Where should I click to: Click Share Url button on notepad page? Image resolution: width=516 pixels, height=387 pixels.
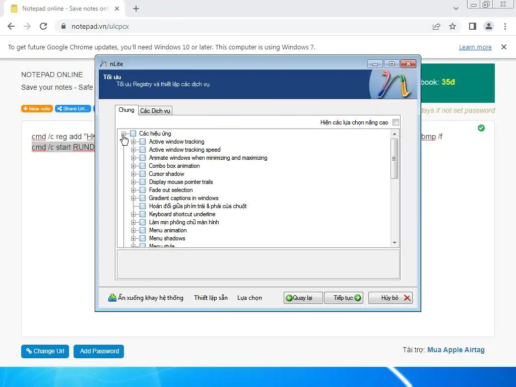point(73,109)
